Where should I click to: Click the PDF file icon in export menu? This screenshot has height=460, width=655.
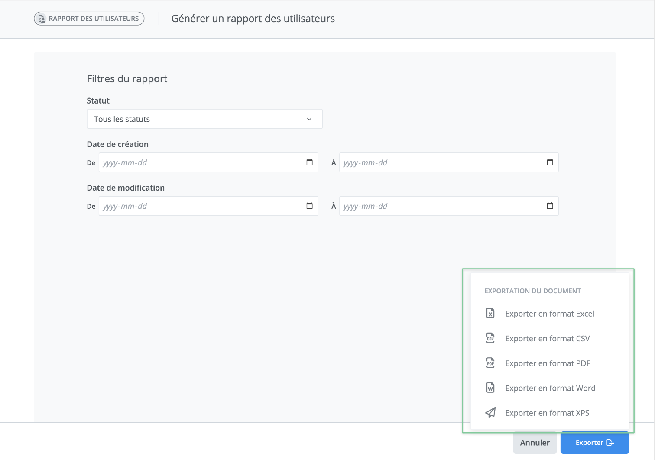point(490,363)
